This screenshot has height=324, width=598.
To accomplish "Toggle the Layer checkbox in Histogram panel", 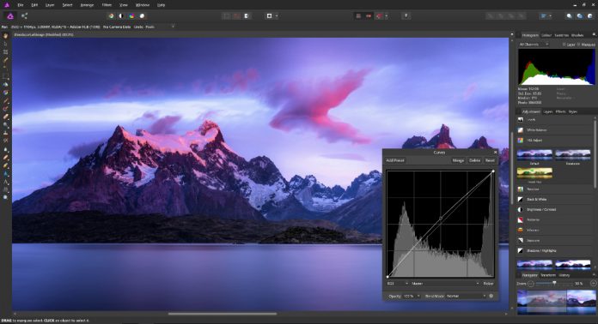I will [564, 45].
